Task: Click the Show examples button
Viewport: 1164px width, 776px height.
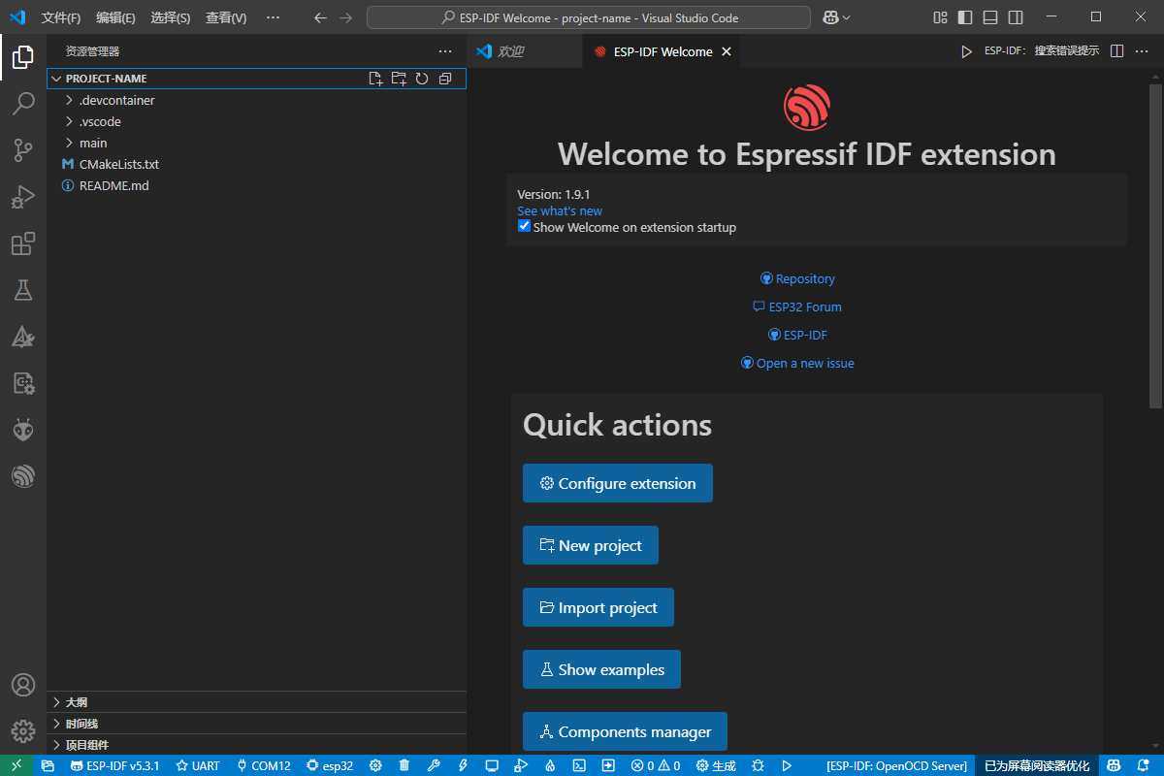Action: pos(601,669)
